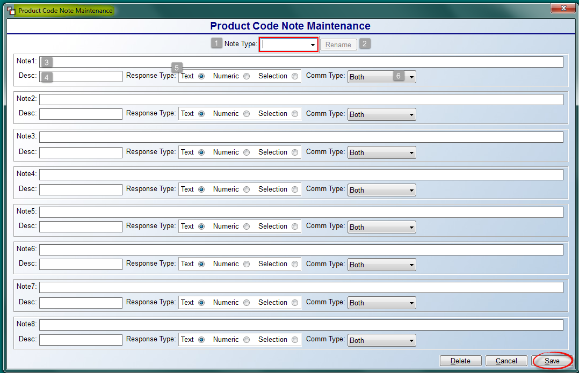Select Numeric response type for Note1
This screenshot has height=373, width=579.
[x=247, y=76]
